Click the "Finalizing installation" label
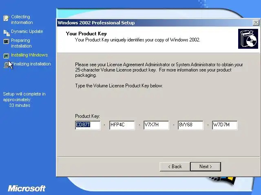The height and width of the screenshot is (195, 261). 31,64
